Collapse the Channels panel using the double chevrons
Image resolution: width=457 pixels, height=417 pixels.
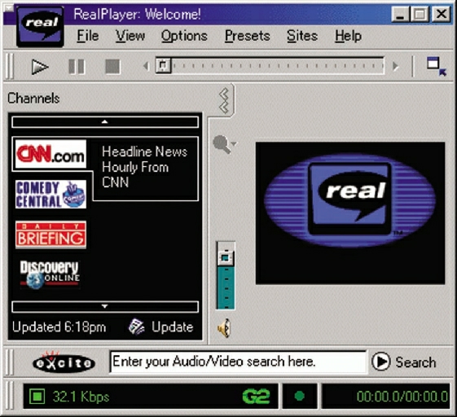click(224, 101)
